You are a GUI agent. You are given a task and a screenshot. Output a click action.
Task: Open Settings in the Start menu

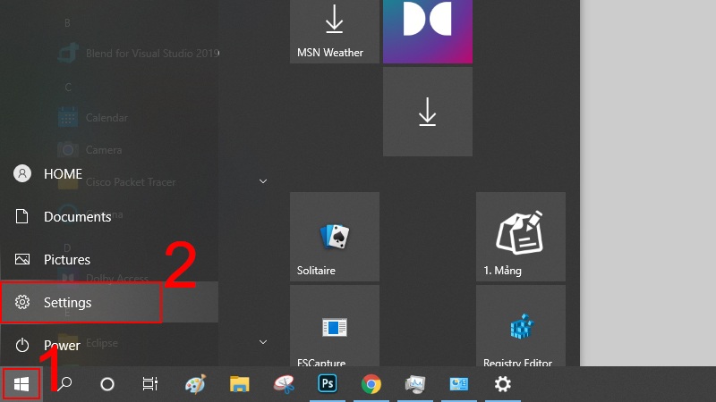(x=81, y=303)
